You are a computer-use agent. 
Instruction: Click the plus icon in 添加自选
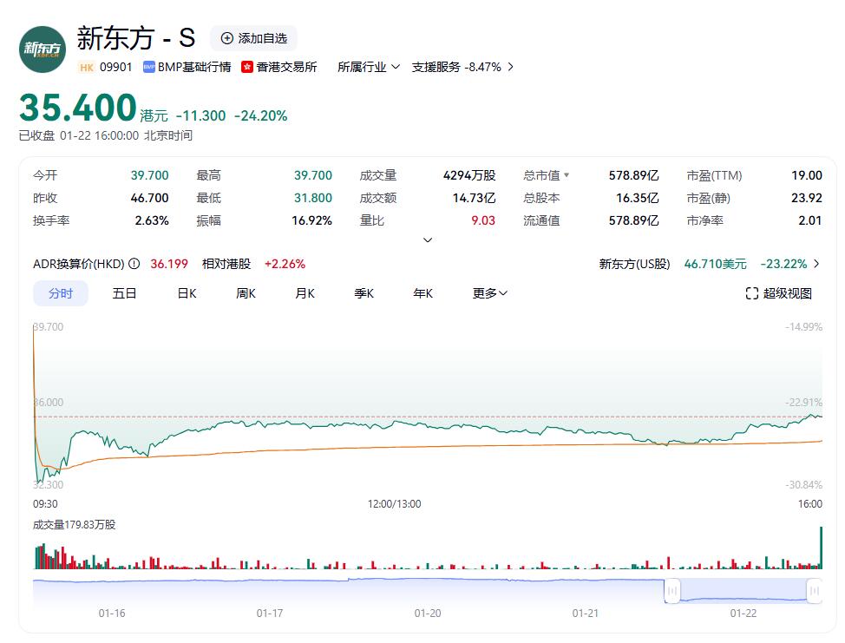click(x=227, y=38)
